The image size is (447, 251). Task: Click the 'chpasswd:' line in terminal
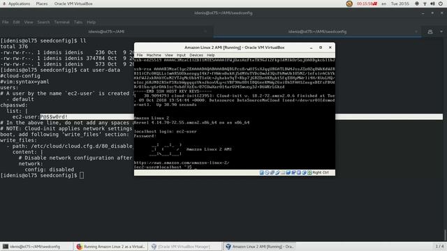pyautogui.click(x=14, y=105)
